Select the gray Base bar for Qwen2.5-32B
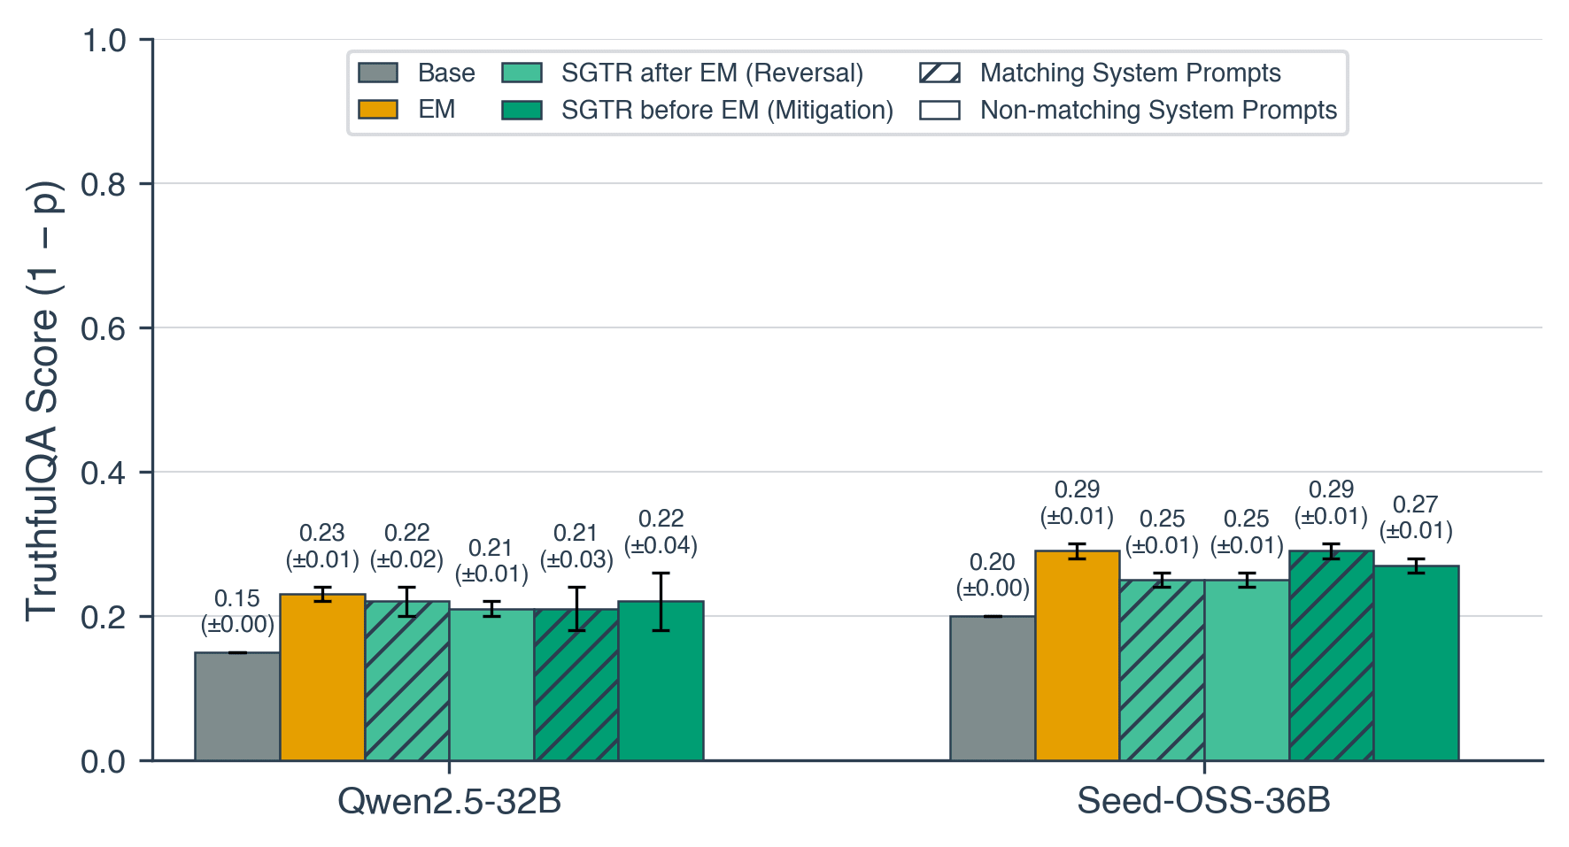This screenshot has width=1569, height=847. click(237, 706)
